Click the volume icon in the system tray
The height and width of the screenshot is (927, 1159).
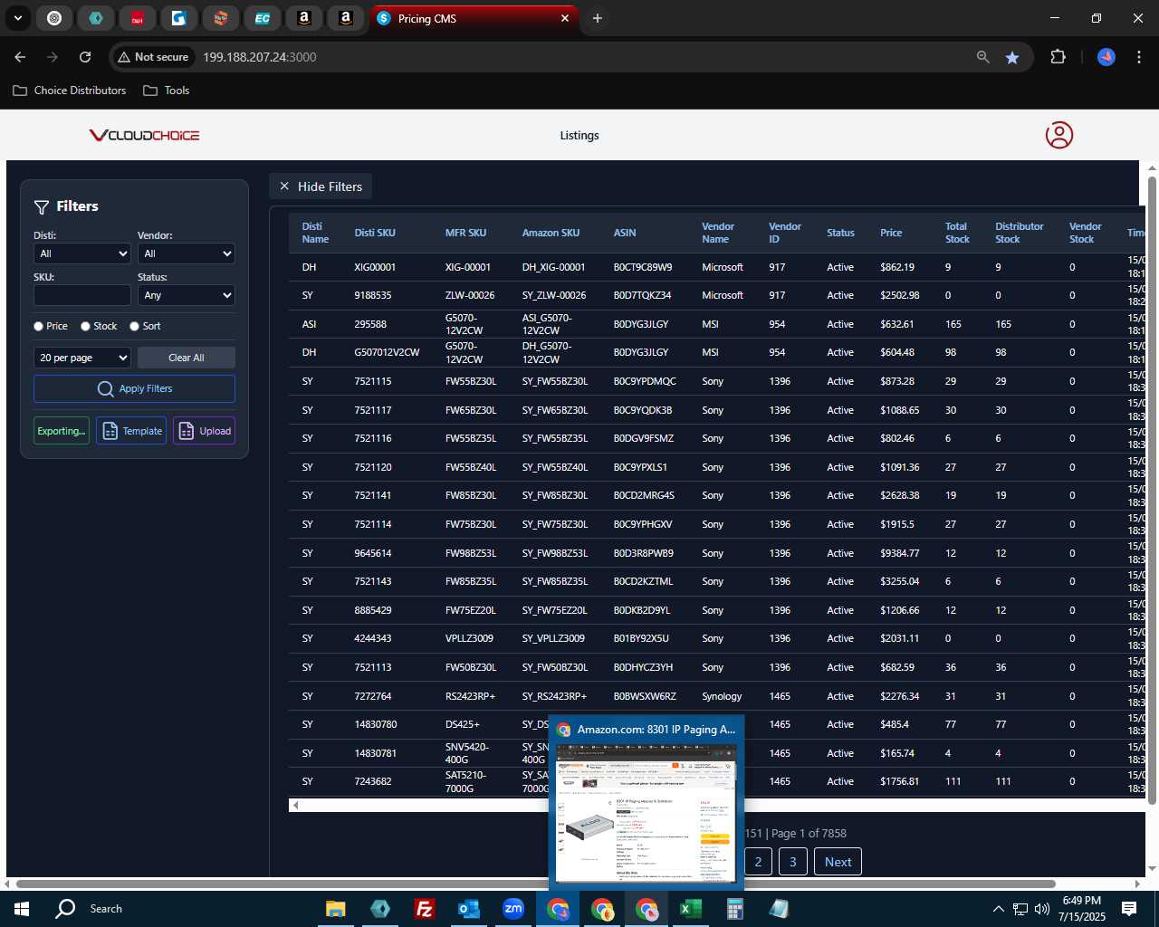tap(1042, 909)
